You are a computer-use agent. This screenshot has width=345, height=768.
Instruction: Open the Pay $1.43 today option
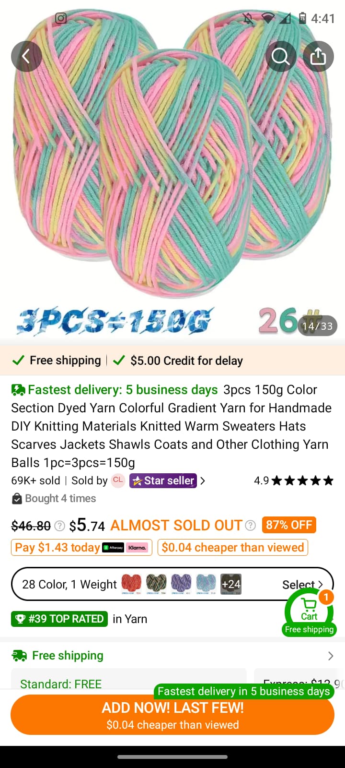(x=81, y=548)
